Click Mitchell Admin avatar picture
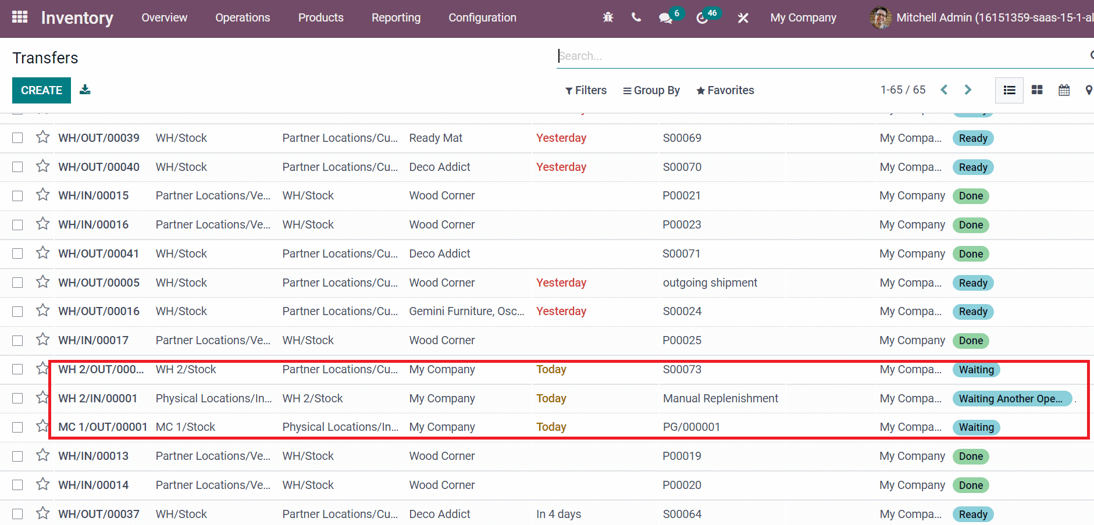 pos(881,17)
